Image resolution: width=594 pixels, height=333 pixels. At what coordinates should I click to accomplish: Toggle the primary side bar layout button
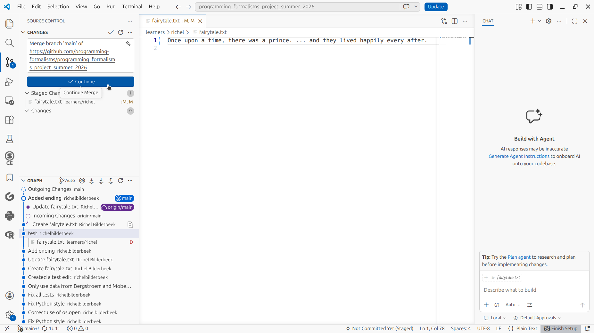[529, 7]
